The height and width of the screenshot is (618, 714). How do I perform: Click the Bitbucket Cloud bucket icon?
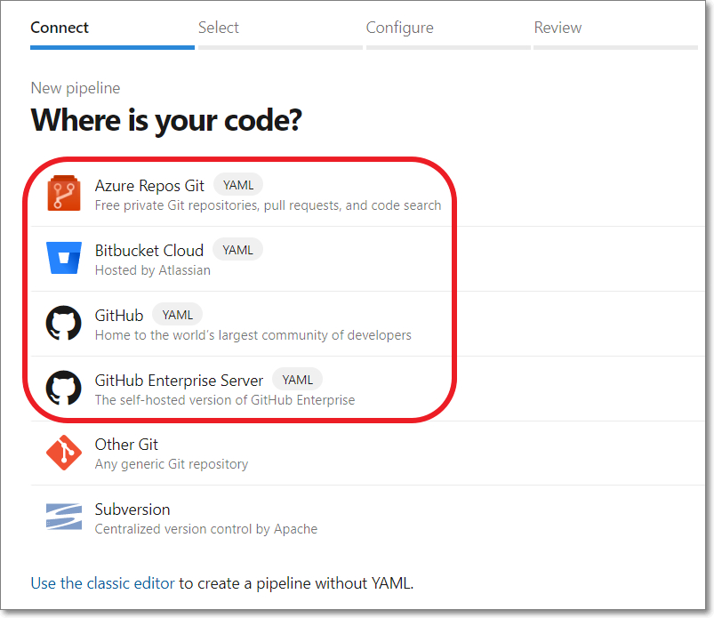tap(64, 258)
